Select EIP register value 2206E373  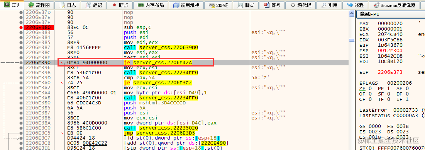point(390,72)
